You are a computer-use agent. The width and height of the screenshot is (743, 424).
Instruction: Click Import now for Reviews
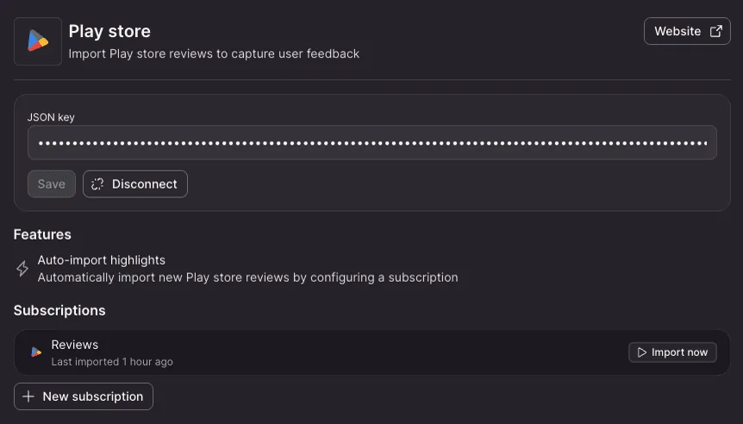click(x=672, y=352)
